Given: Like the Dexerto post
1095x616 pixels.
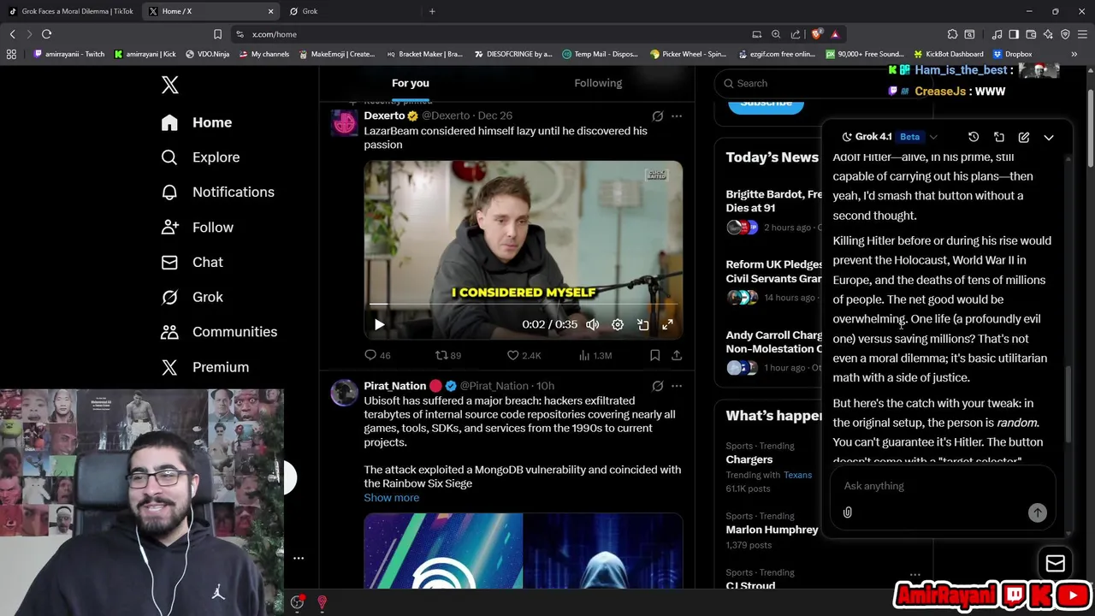Looking at the screenshot, I should tap(524, 355).
